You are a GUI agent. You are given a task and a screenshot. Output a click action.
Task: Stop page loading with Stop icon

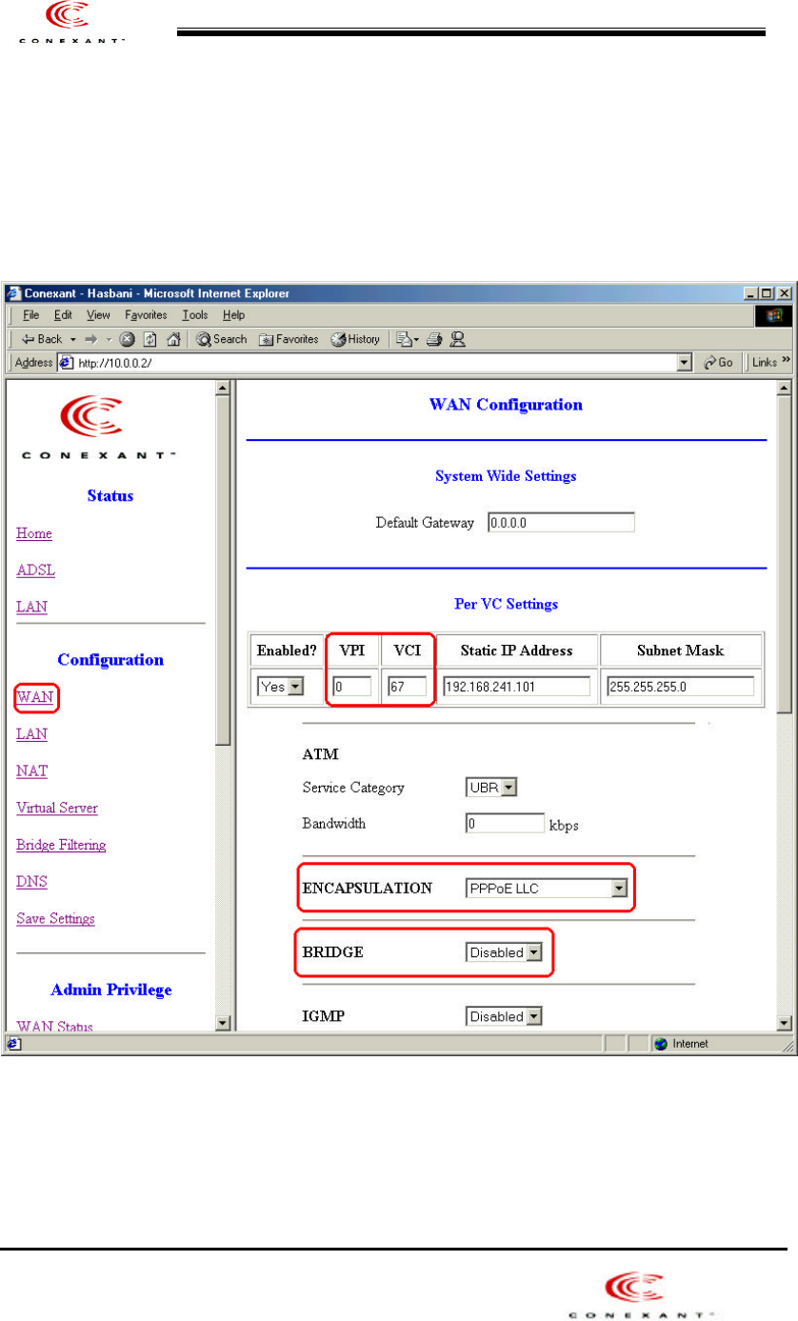coord(126,339)
